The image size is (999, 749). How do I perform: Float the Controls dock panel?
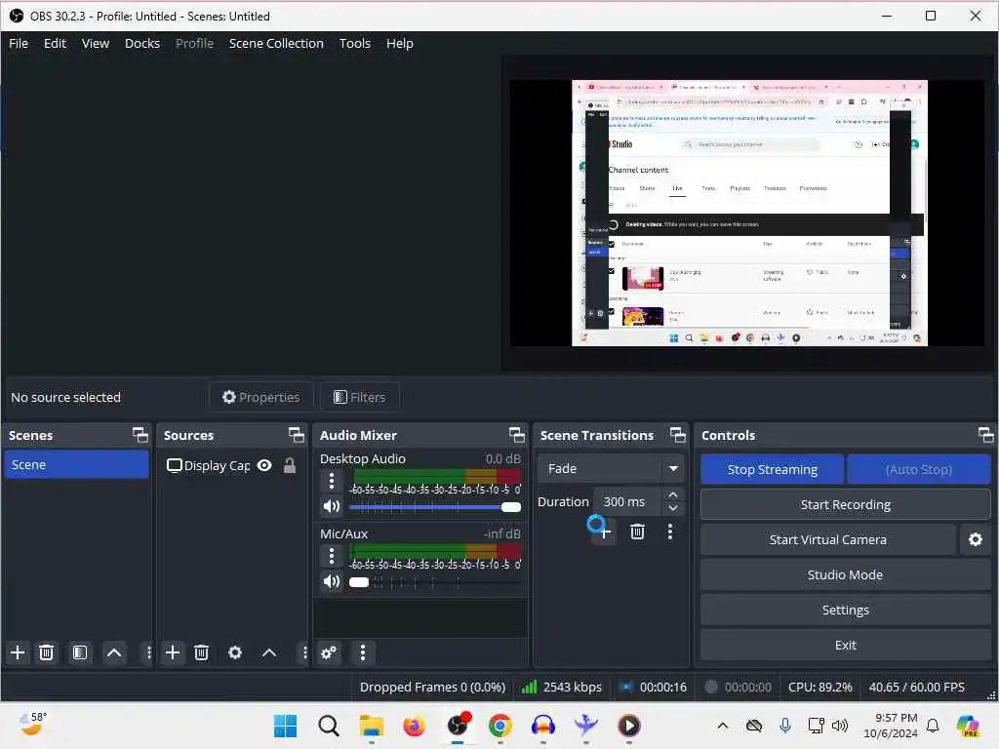985,435
